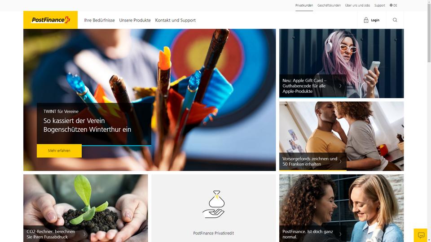Open the PostFinance Privatkredit link
This screenshot has height=242, width=431.
[x=214, y=233]
